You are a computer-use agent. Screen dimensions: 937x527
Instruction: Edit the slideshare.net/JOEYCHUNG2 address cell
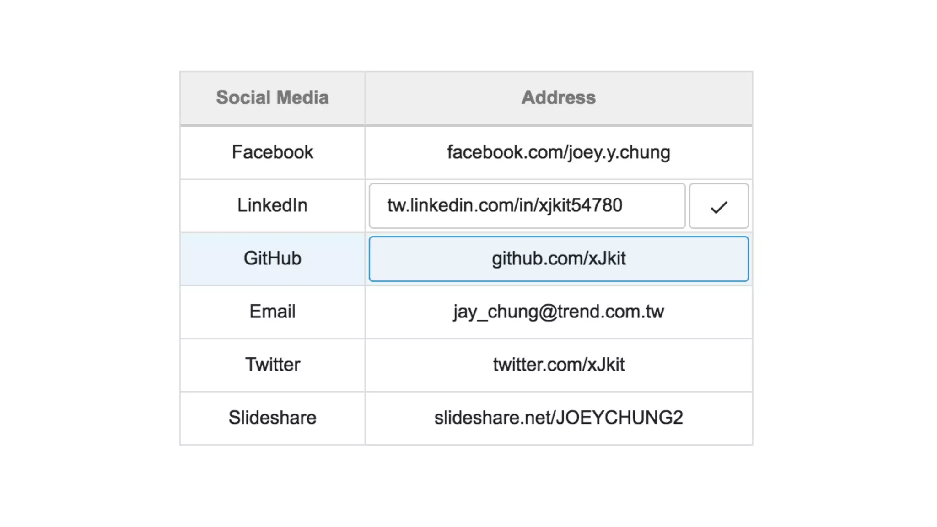click(x=558, y=418)
